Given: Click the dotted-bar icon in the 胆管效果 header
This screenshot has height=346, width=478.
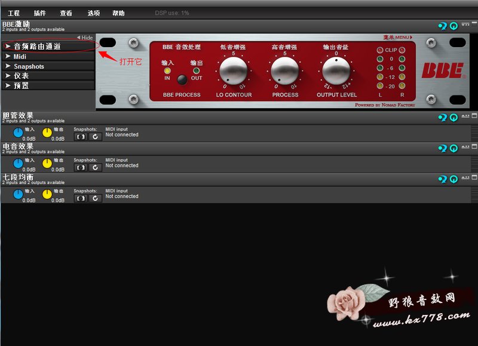Looking at the screenshot, I should pyautogui.click(x=465, y=116).
